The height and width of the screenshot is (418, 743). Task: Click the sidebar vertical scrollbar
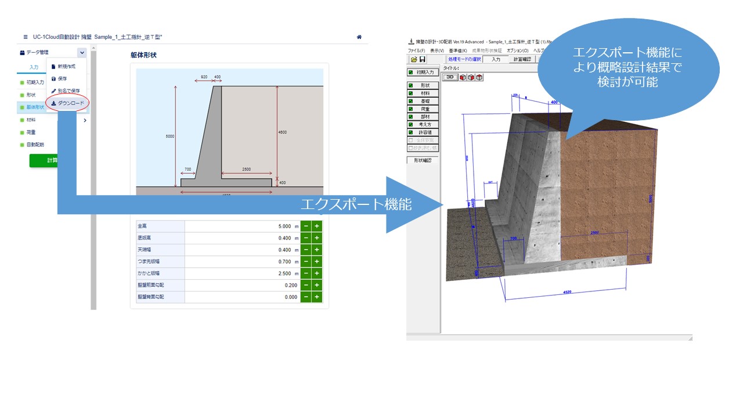pyautogui.click(x=93, y=177)
